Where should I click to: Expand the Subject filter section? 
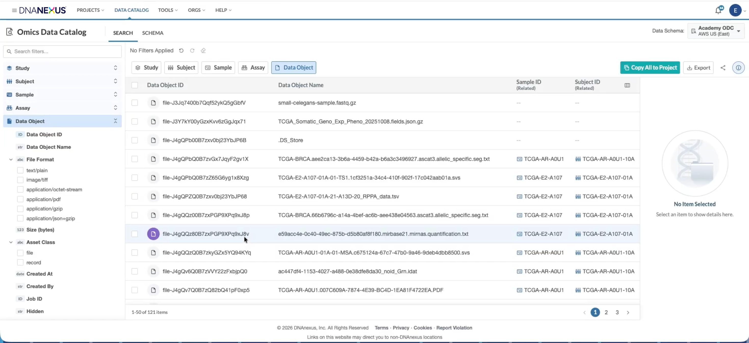click(115, 81)
